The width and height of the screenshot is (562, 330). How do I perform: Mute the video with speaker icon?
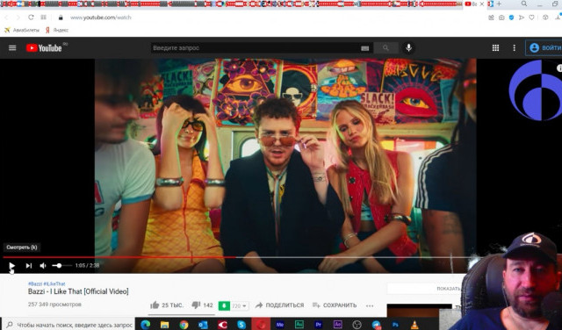43,266
